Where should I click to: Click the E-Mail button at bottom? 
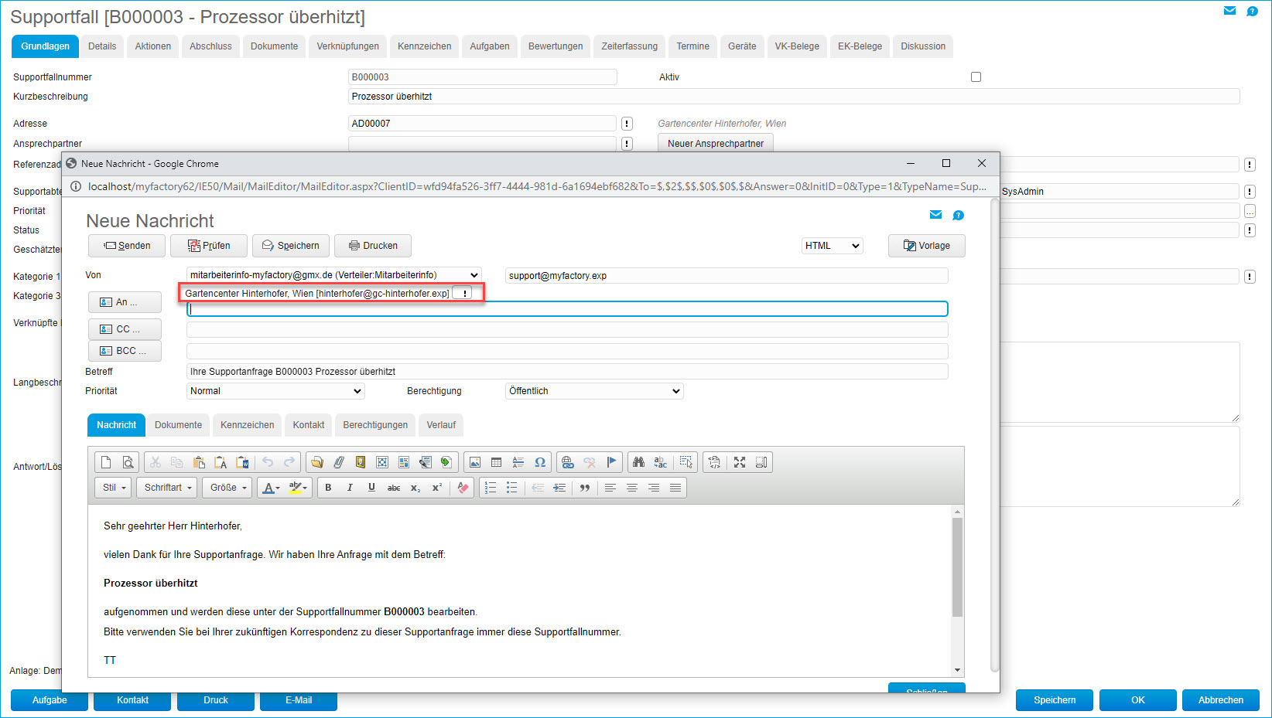[x=299, y=700]
